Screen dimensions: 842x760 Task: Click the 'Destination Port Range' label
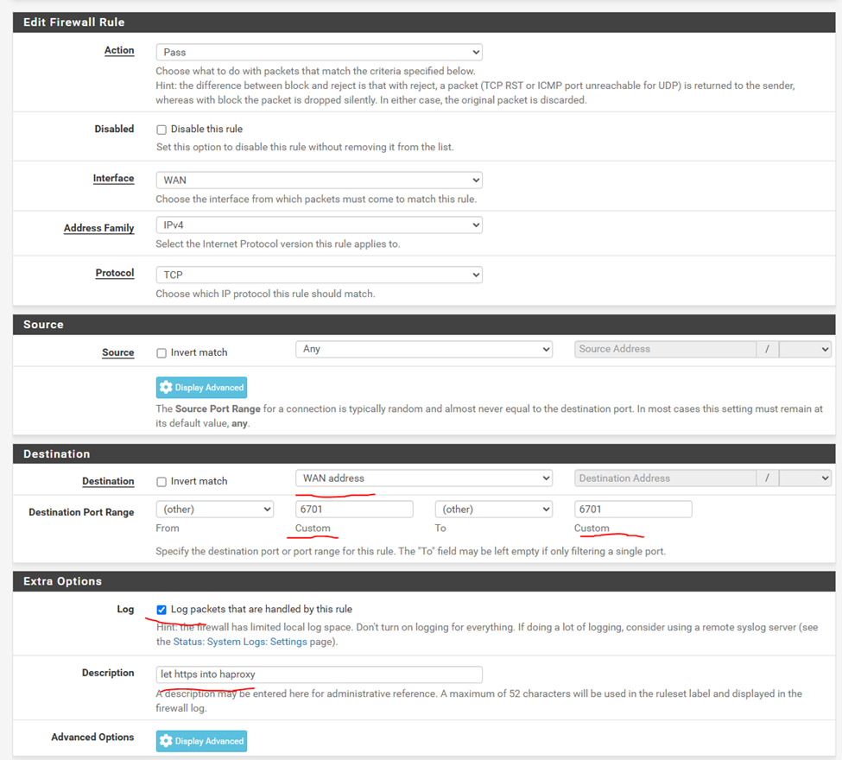pos(81,512)
